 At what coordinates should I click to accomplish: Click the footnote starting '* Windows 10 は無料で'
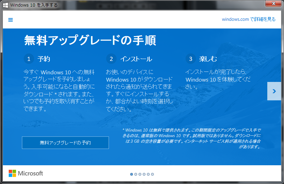click(x=192, y=138)
